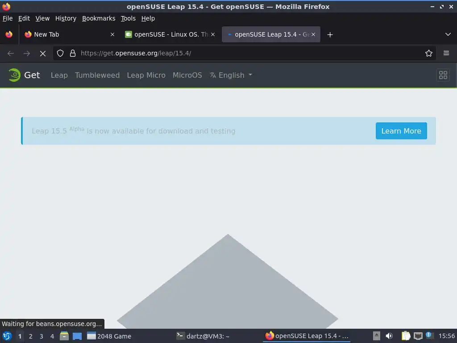
Task: Select the openSUSE Leap 15.4 taskbar entry
Action: pyautogui.click(x=307, y=336)
